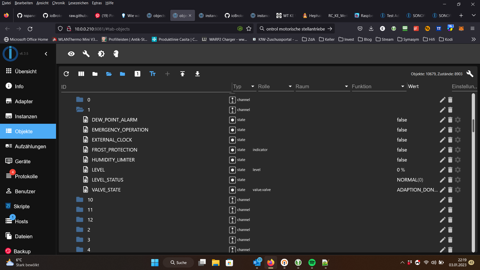Download objects as JSON file

pos(197,74)
